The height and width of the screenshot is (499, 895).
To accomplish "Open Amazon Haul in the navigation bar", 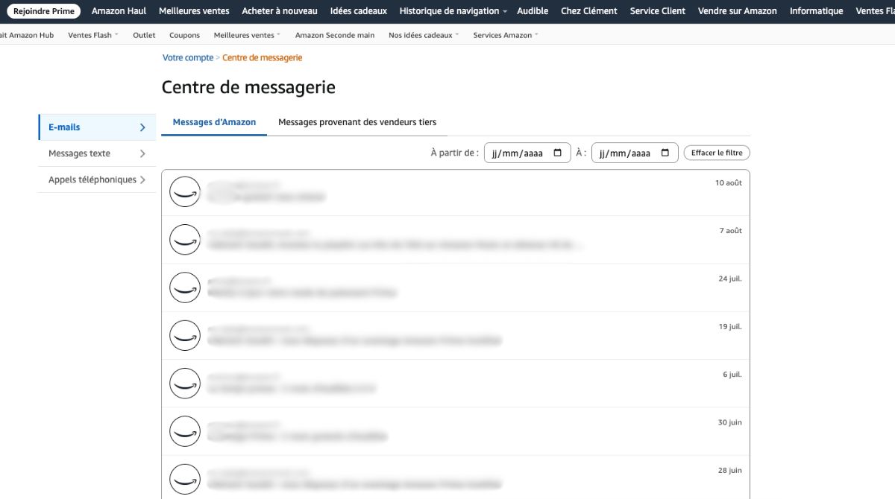I will (x=119, y=11).
